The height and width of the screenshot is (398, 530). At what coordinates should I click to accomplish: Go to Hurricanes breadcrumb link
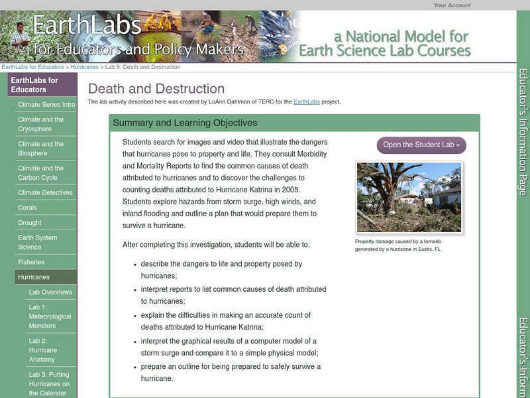[84, 67]
